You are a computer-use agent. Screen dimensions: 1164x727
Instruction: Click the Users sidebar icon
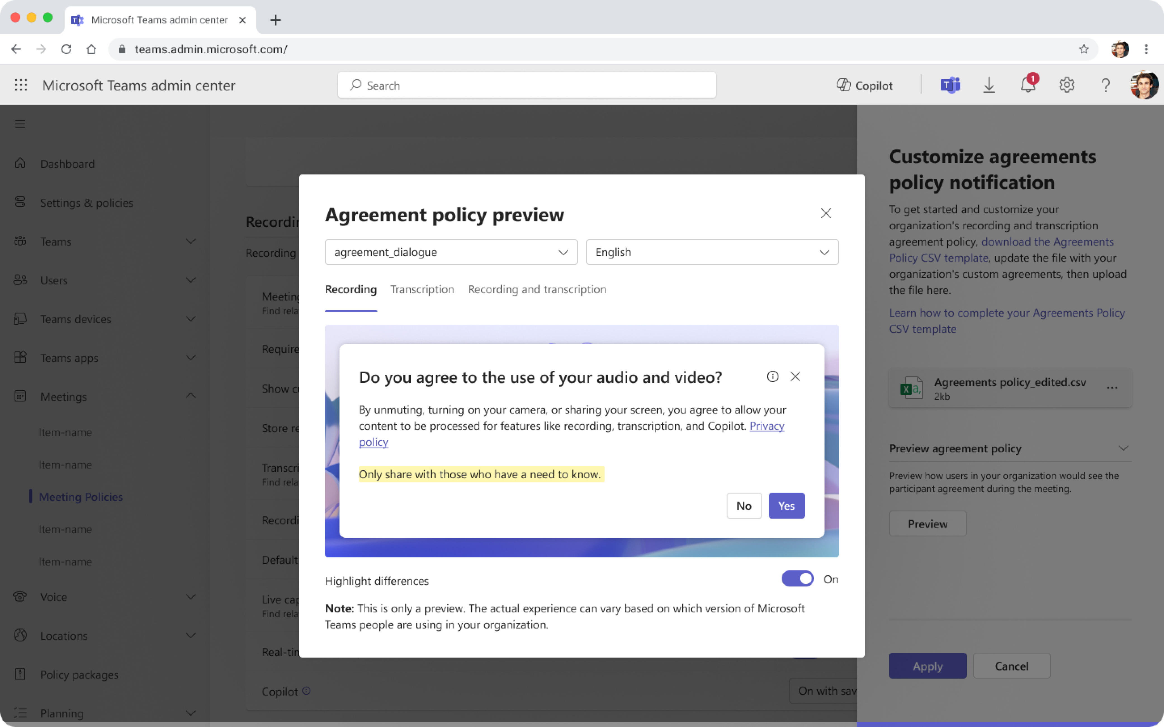20,280
